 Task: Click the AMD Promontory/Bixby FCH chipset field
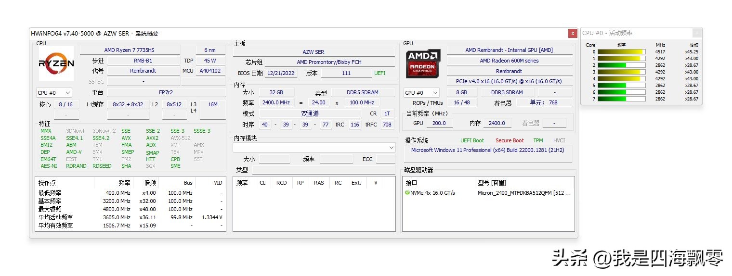329,62
